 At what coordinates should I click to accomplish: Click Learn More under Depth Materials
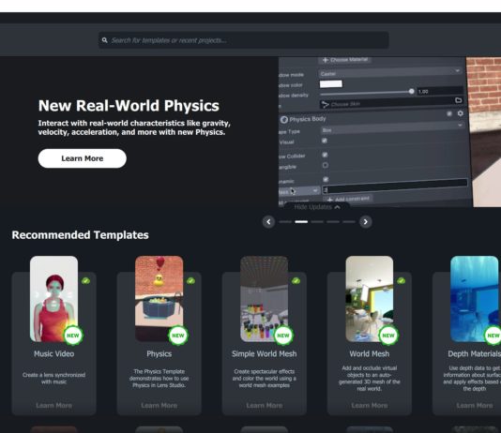click(475, 405)
